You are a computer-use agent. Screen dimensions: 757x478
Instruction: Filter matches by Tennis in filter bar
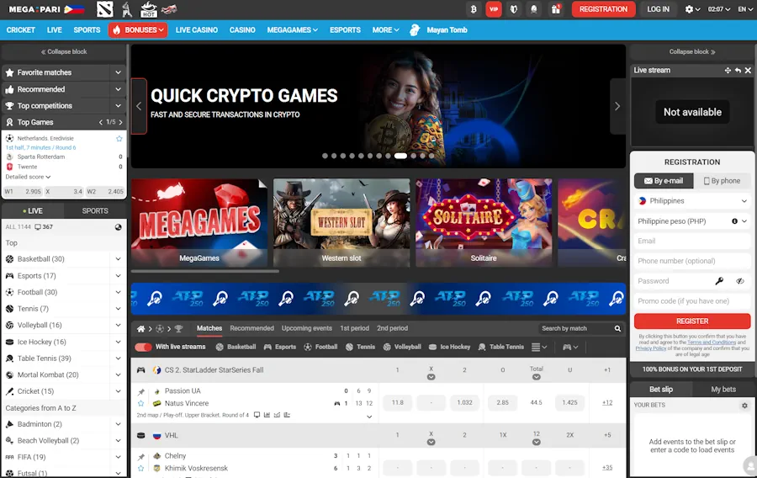[x=360, y=348]
